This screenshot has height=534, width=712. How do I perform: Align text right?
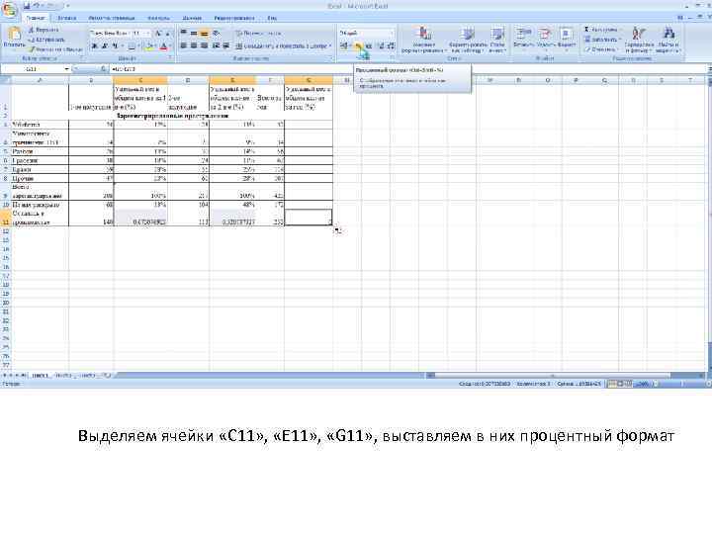click(x=204, y=45)
